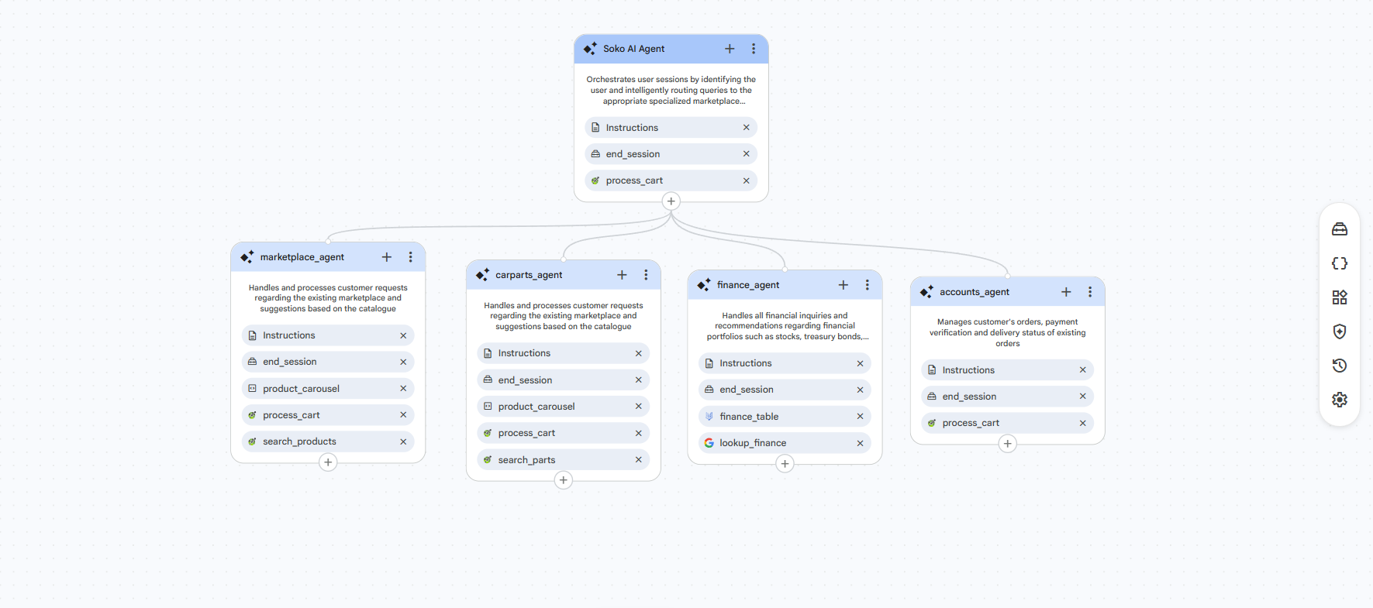The height and width of the screenshot is (608, 1373).
Task: Click add circle below carparts_agent node
Action: 564,480
